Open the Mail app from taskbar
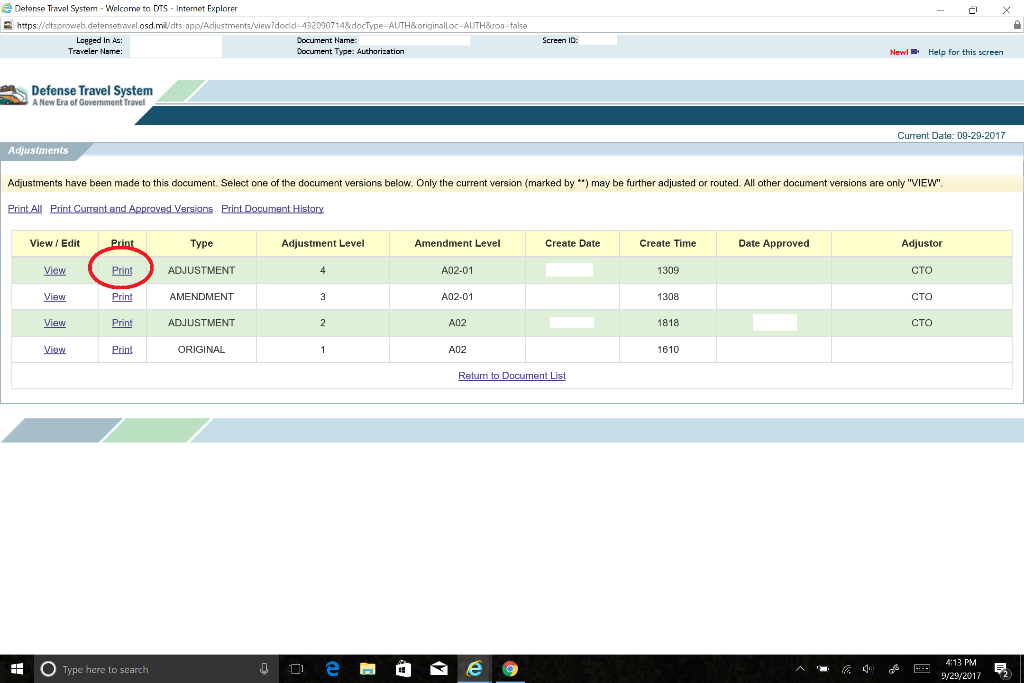Viewport: 1024px width, 683px height. click(x=439, y=669)
